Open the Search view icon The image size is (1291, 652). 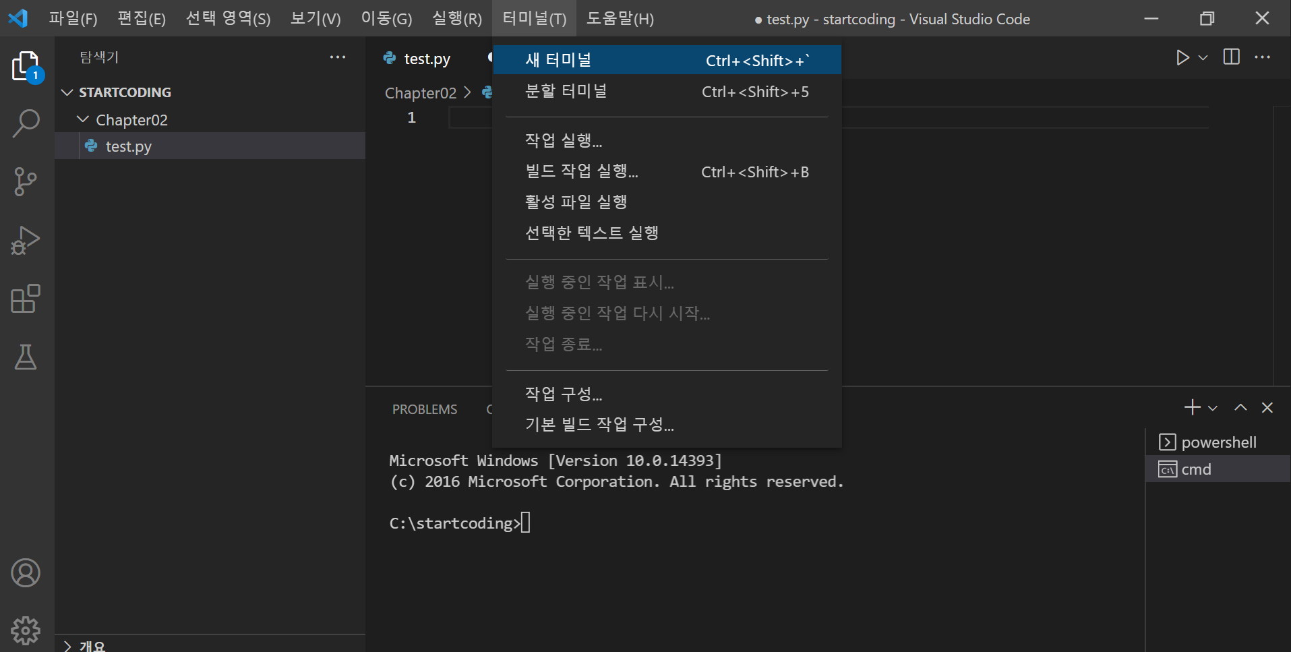pyautogui.click(x=26, y=123)
